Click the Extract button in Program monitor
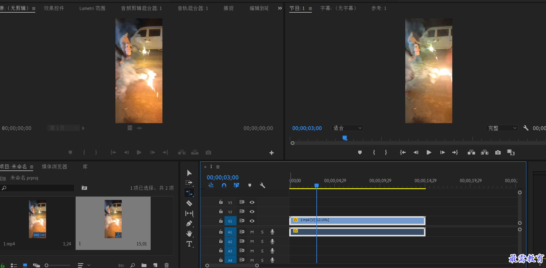 [x=485, y=153]
